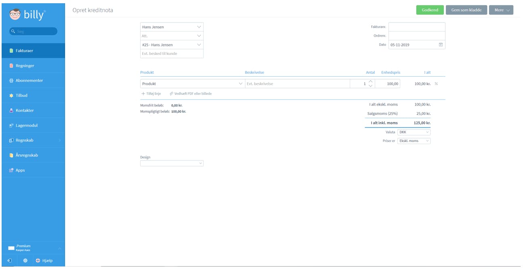Click the search magnifier icon
523x269 pixels.
tap(13, 31)
